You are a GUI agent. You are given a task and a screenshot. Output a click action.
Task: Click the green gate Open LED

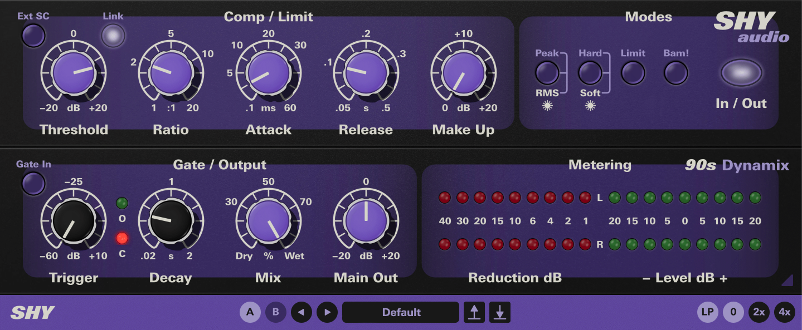tap(121, 203)
